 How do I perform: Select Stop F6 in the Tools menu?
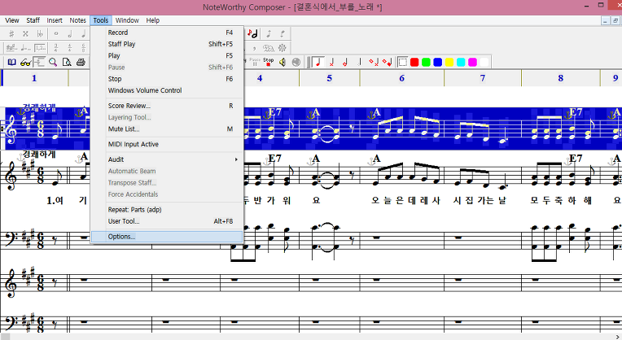[x=167, y=79]
